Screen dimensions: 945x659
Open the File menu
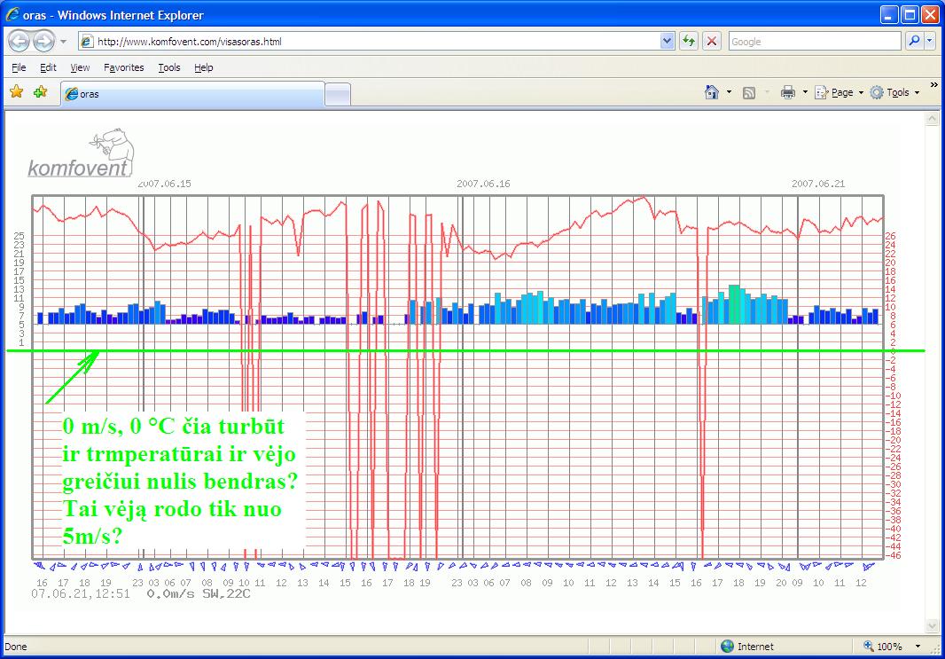coord(19,67)
